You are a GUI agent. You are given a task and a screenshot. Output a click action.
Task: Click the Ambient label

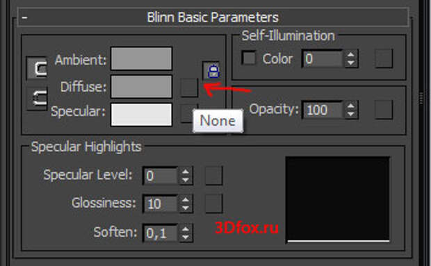tap(81, 60)
